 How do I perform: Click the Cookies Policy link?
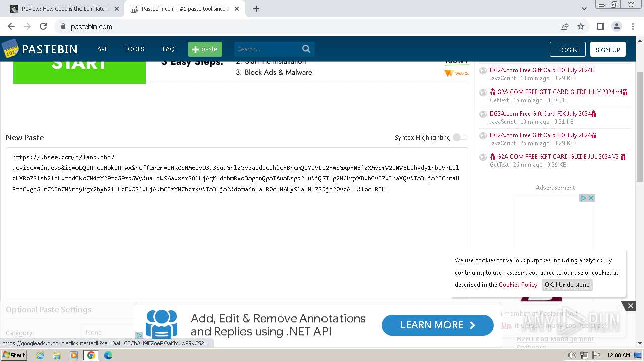tap(518, 285)
